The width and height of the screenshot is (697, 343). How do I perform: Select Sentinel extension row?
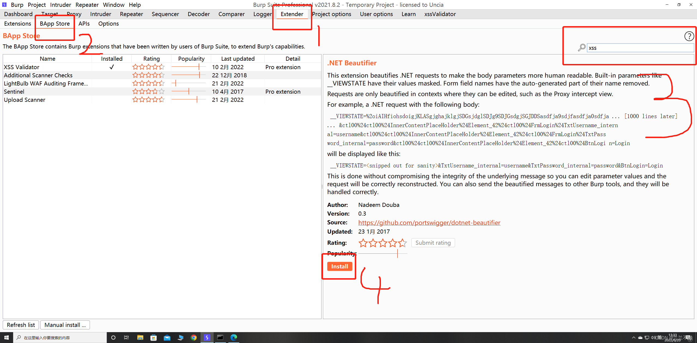(x=162, y=91)
